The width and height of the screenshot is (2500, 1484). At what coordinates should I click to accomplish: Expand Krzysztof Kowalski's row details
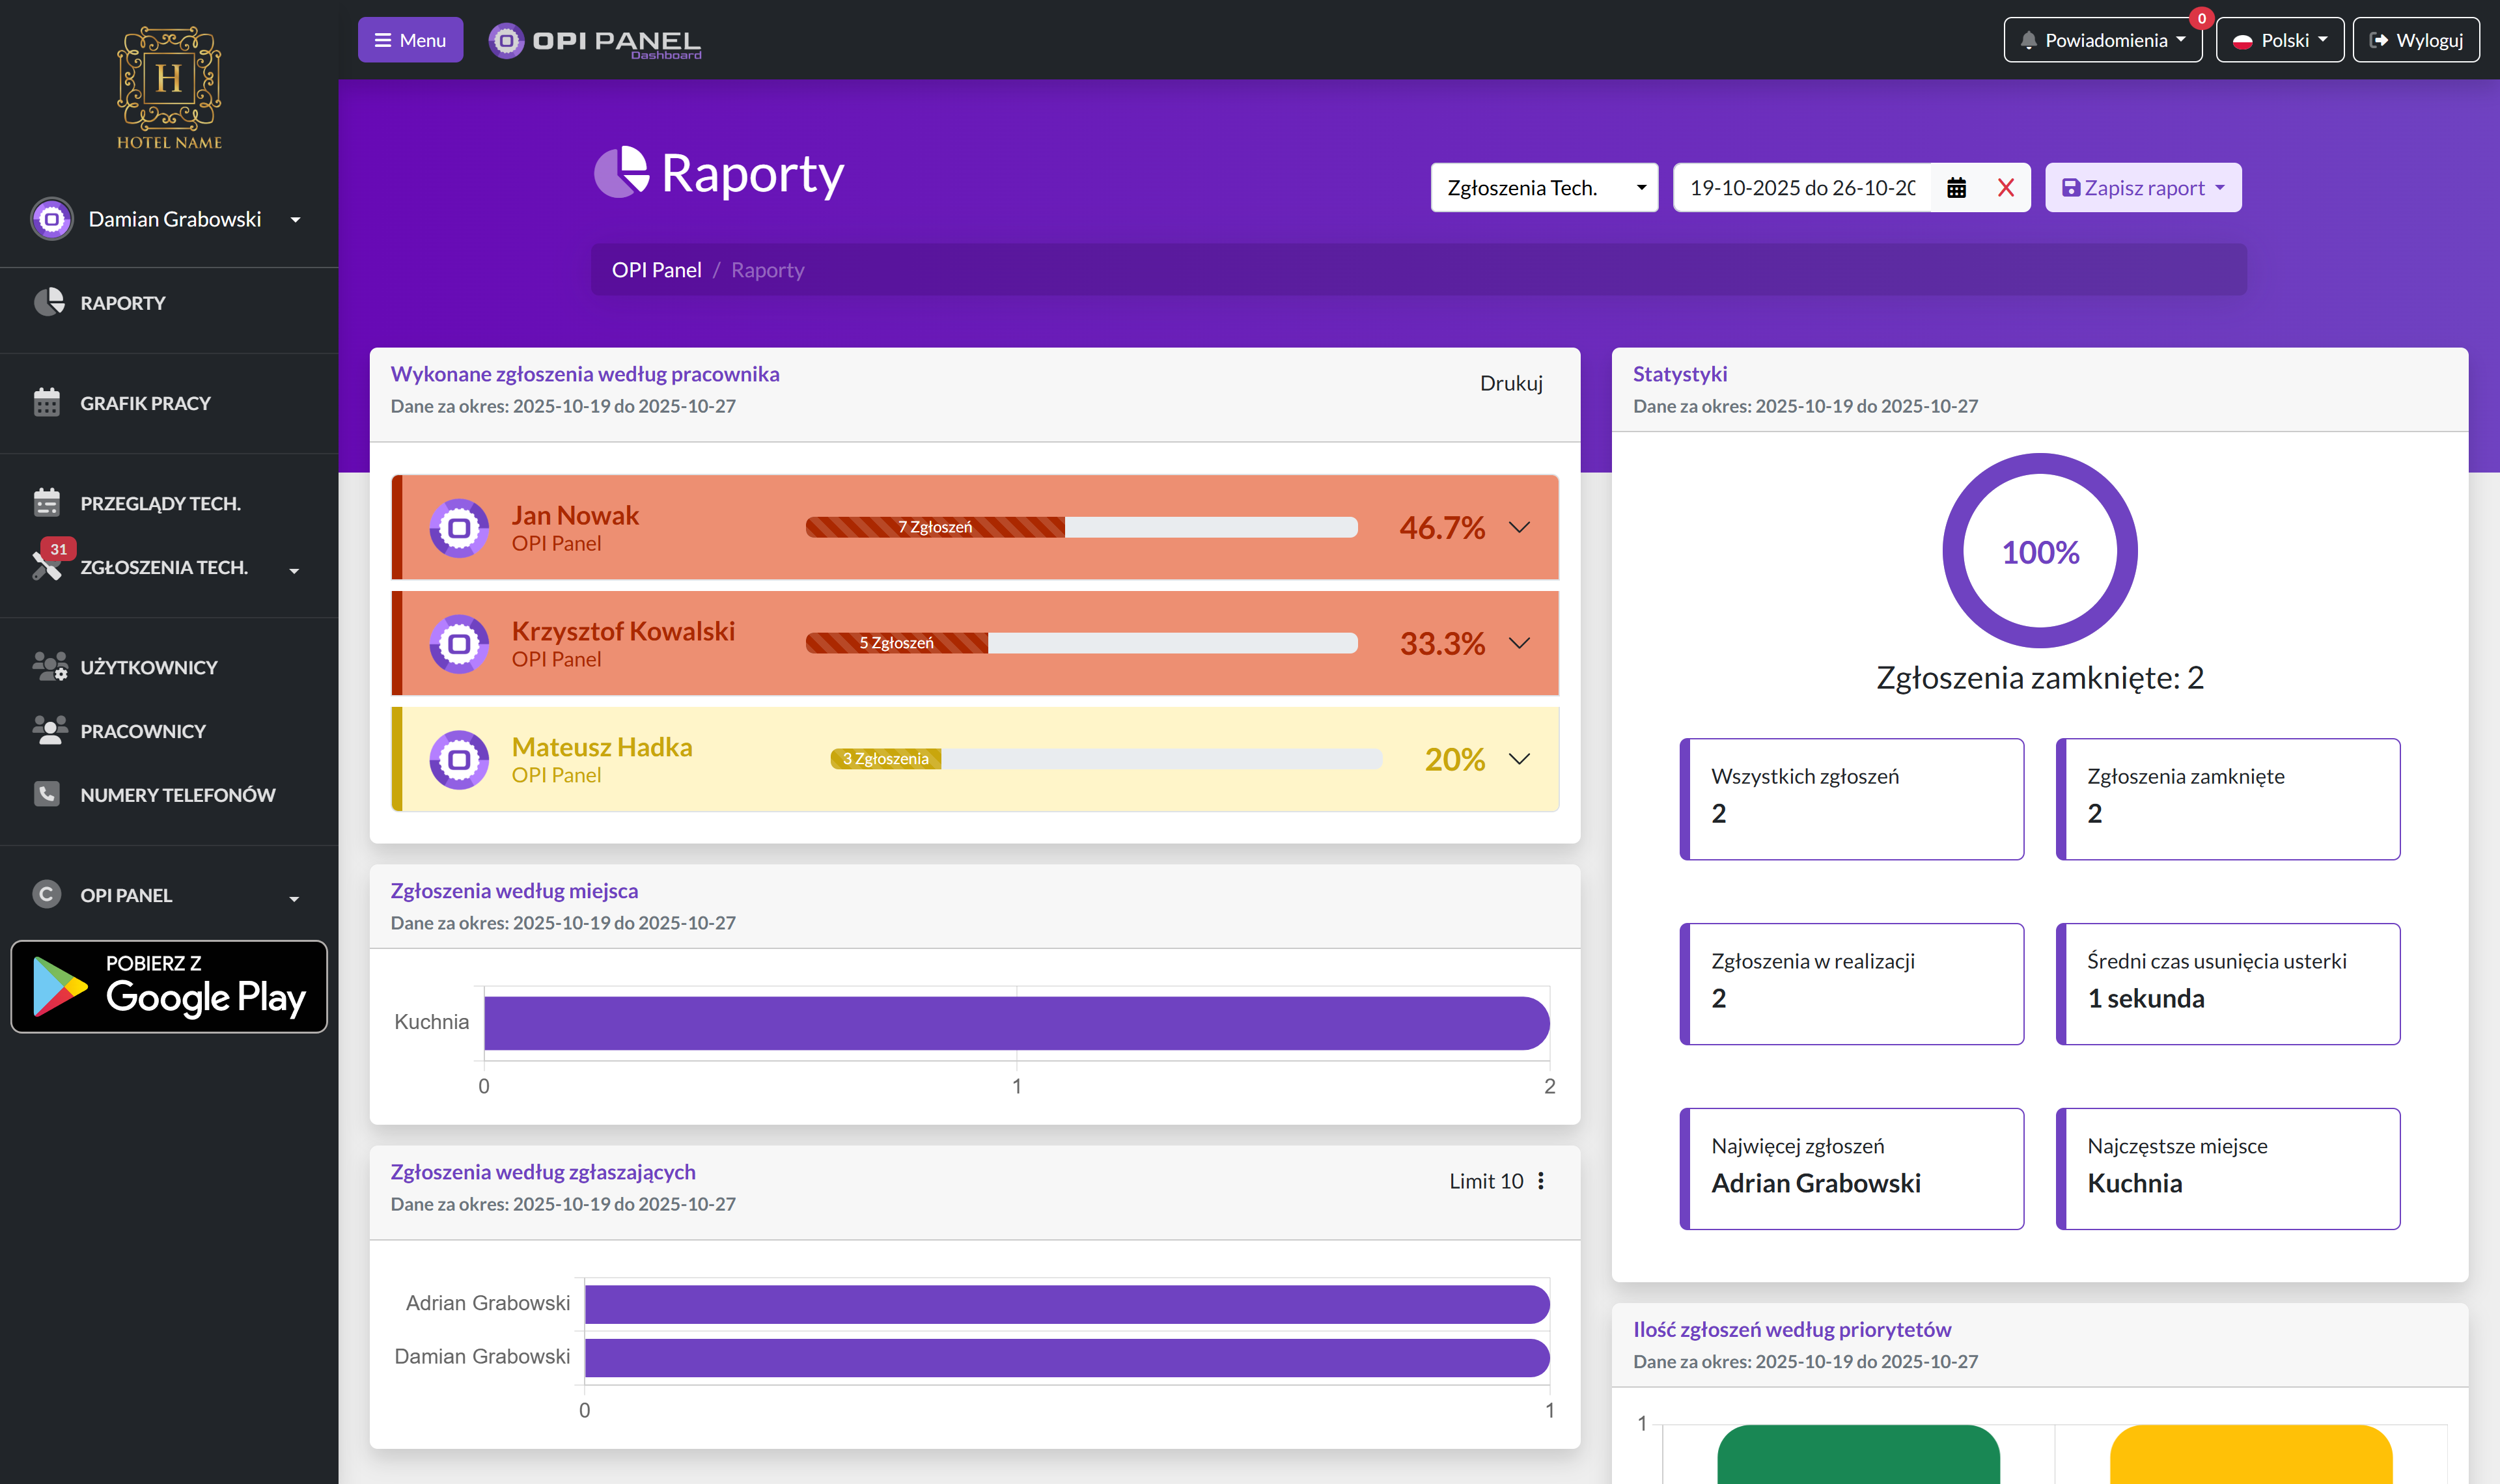pyautogui.click(x=1519, y=643)
